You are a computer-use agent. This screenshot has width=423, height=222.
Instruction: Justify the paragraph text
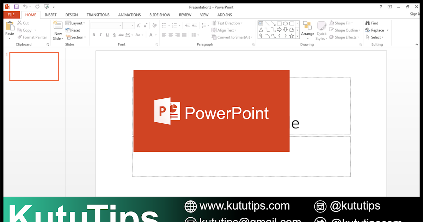(184, 35)
